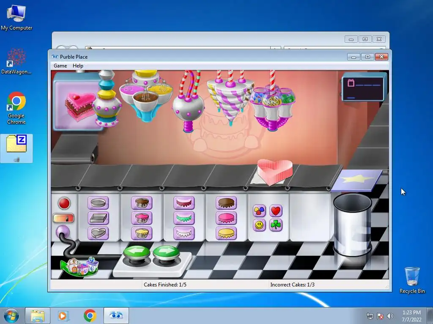Apply the chocolate brown icing button
The height and width of the screenshot is (324, 433).
pos(226,203)
